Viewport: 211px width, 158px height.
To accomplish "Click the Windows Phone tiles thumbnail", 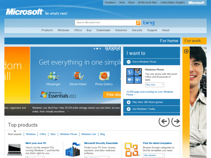I will pyautogui.click(x=134, y=76).
